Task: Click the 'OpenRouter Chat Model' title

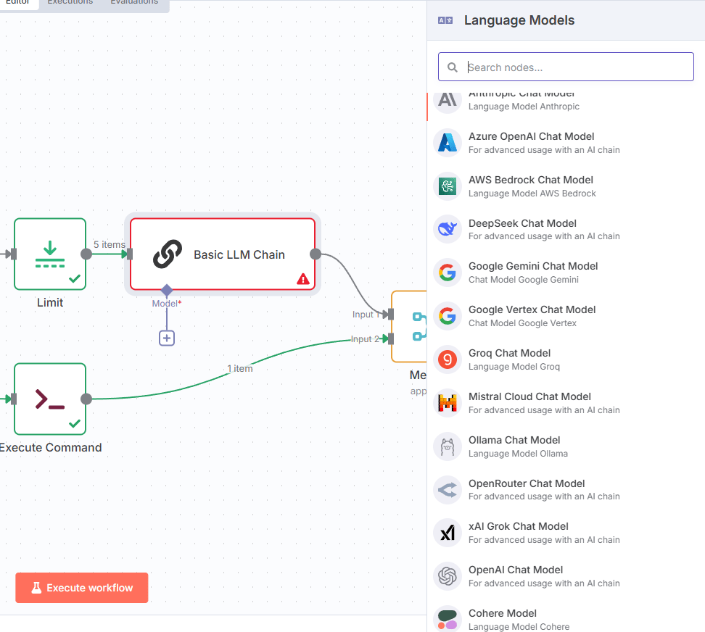Action: tap(527, 483)
